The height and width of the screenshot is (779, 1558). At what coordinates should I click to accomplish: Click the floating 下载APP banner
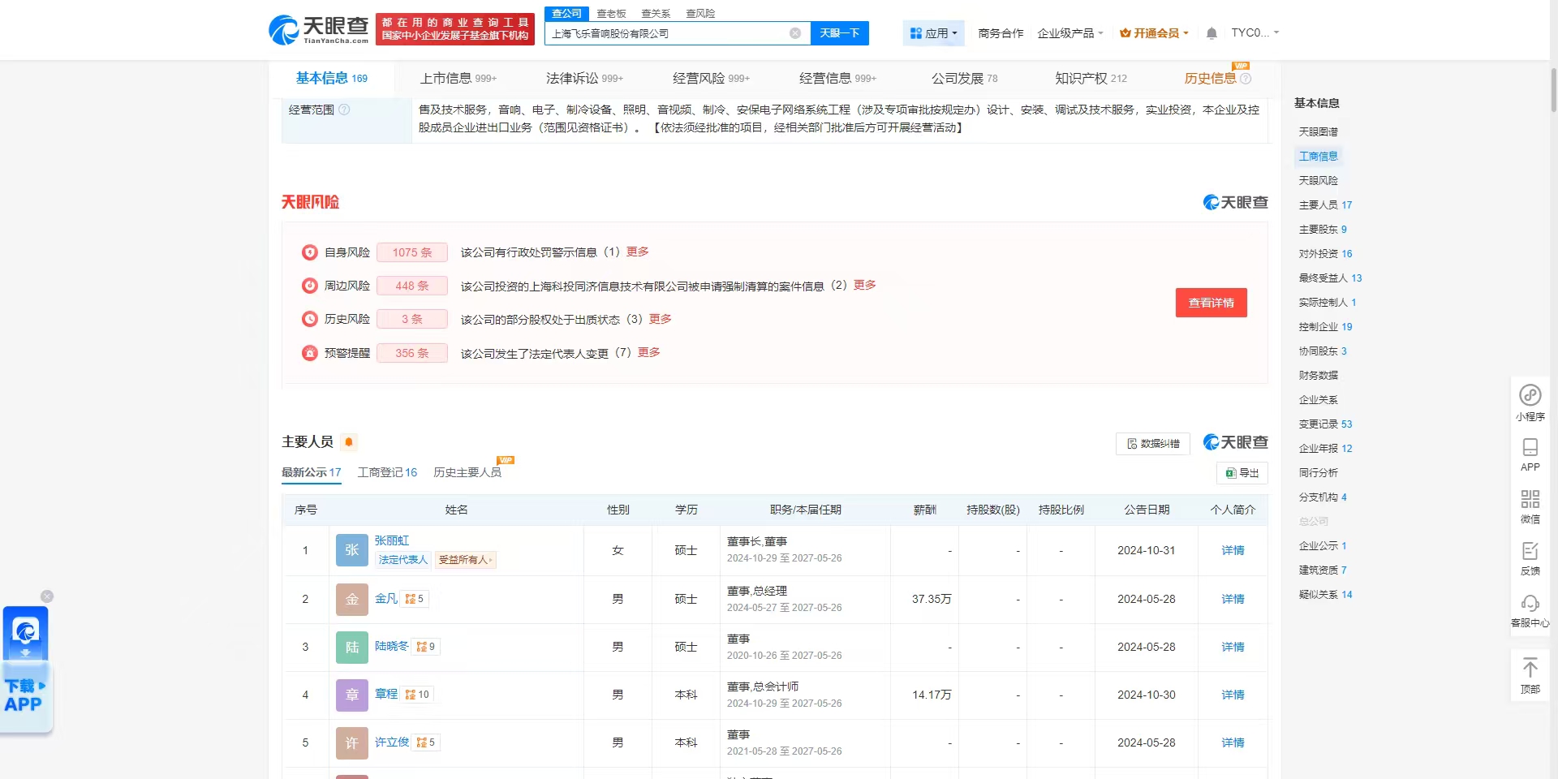tap(26, 669)
